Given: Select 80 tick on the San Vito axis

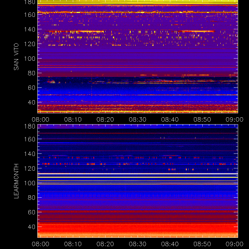Looking at the screenshot, I should 31,73.
